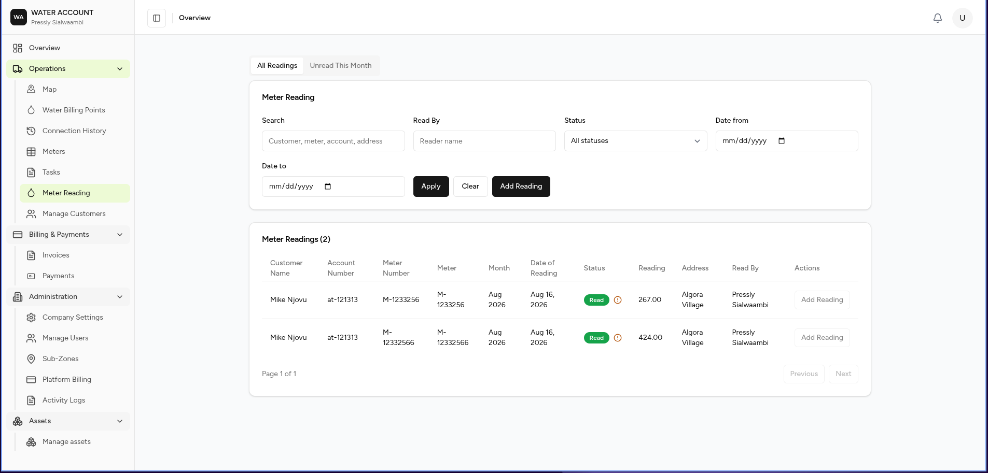
Task: Click the Activity Logs document icon
Action: (x=31, y=400)
